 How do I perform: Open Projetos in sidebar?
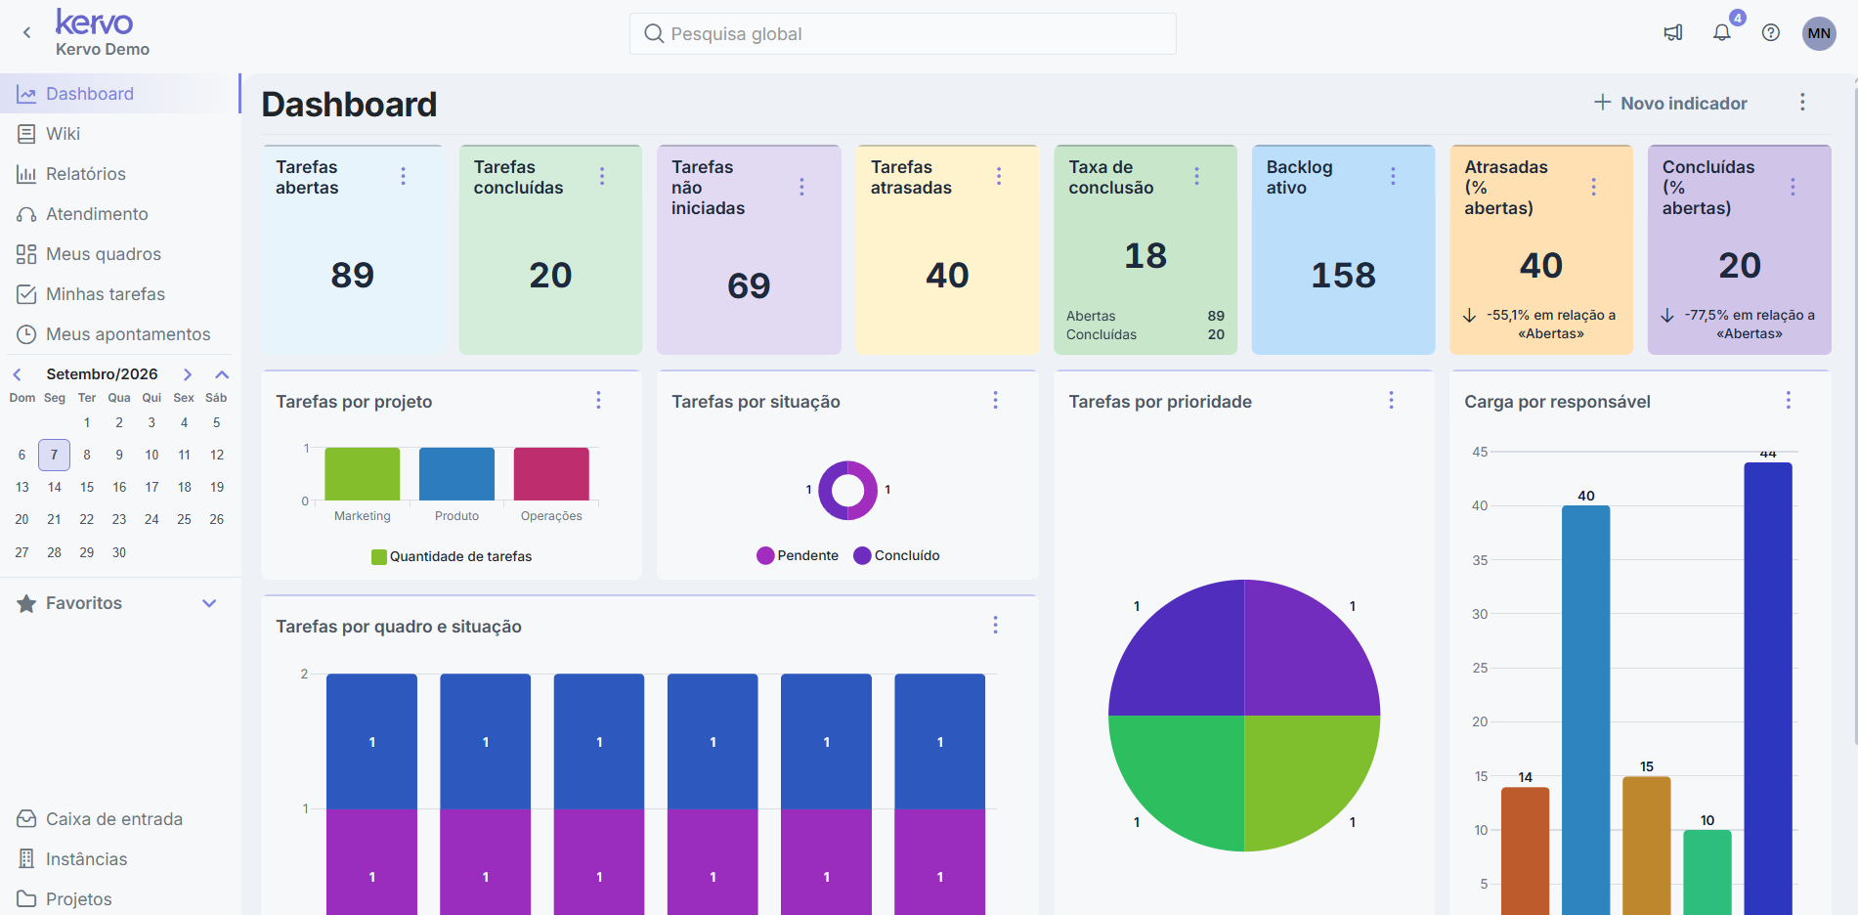[119, 899]
